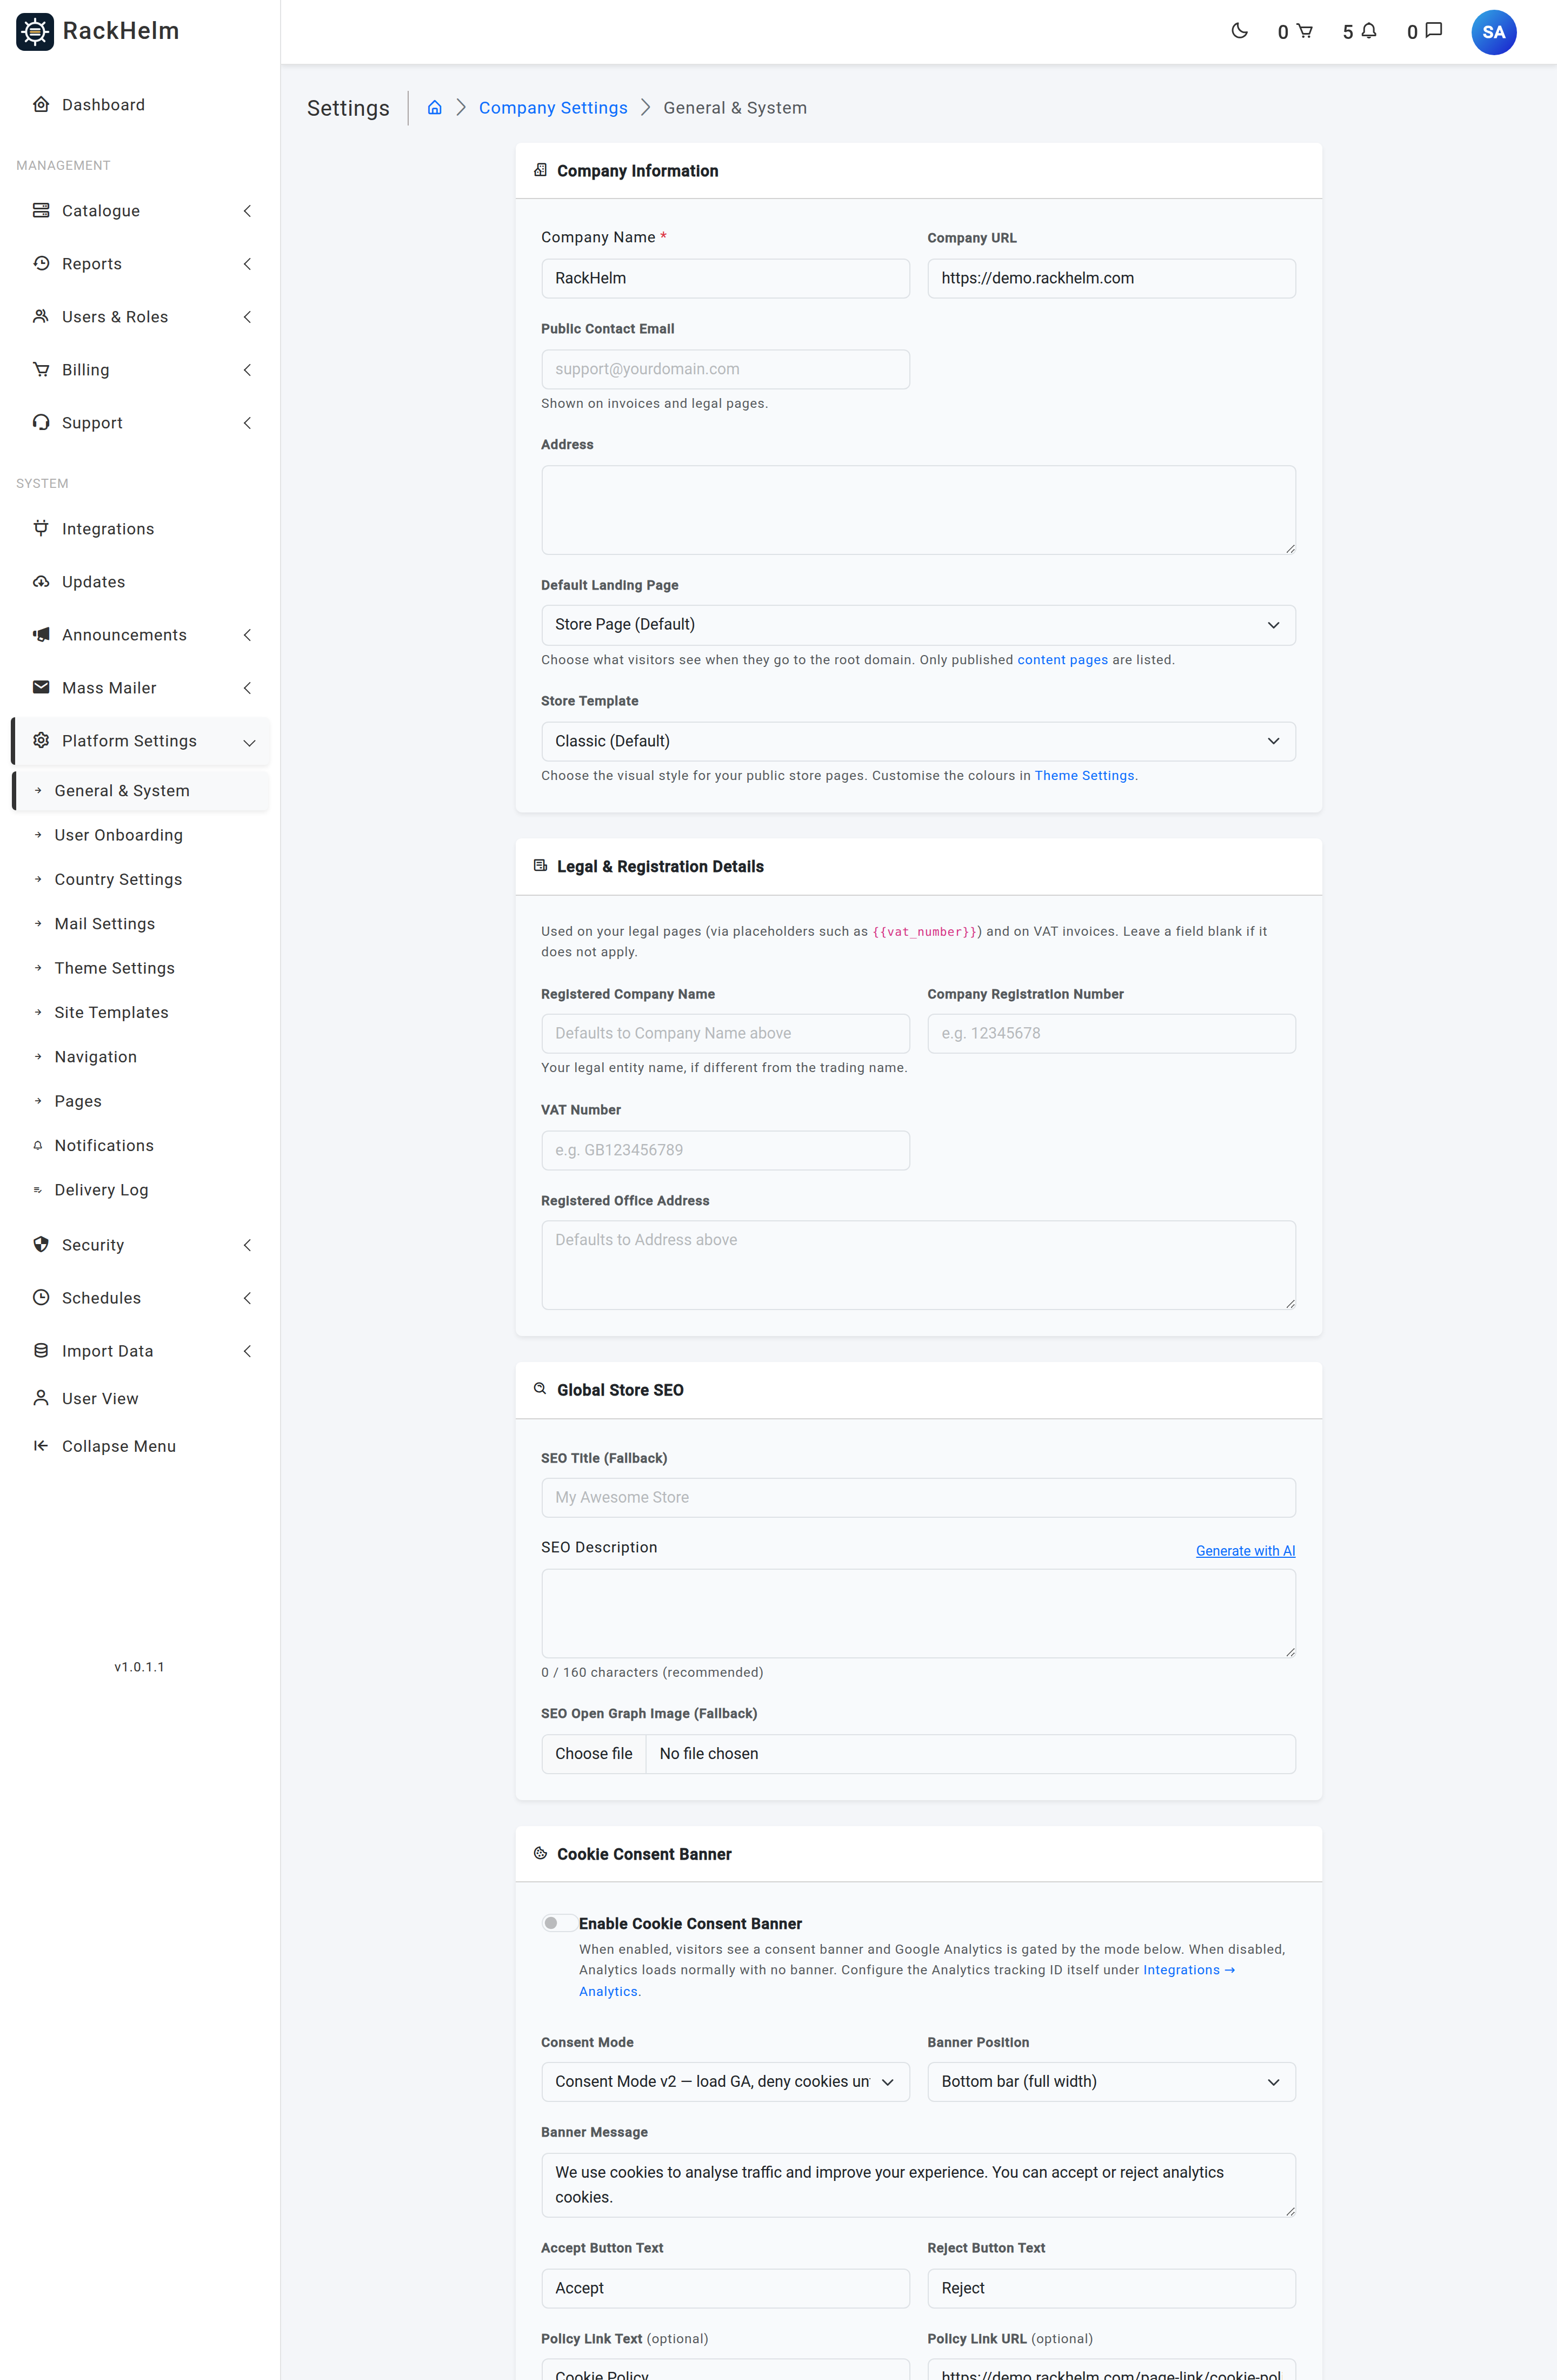The height and width of the screenshot is (2380, 1557).
Task: Open the User Onboarding settings page
Action: pos(140,835)
